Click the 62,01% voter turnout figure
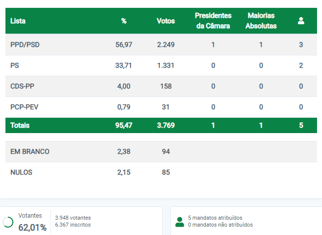This screenshot has height=235, width=322. pyautogui.click(x=33, y=228)
